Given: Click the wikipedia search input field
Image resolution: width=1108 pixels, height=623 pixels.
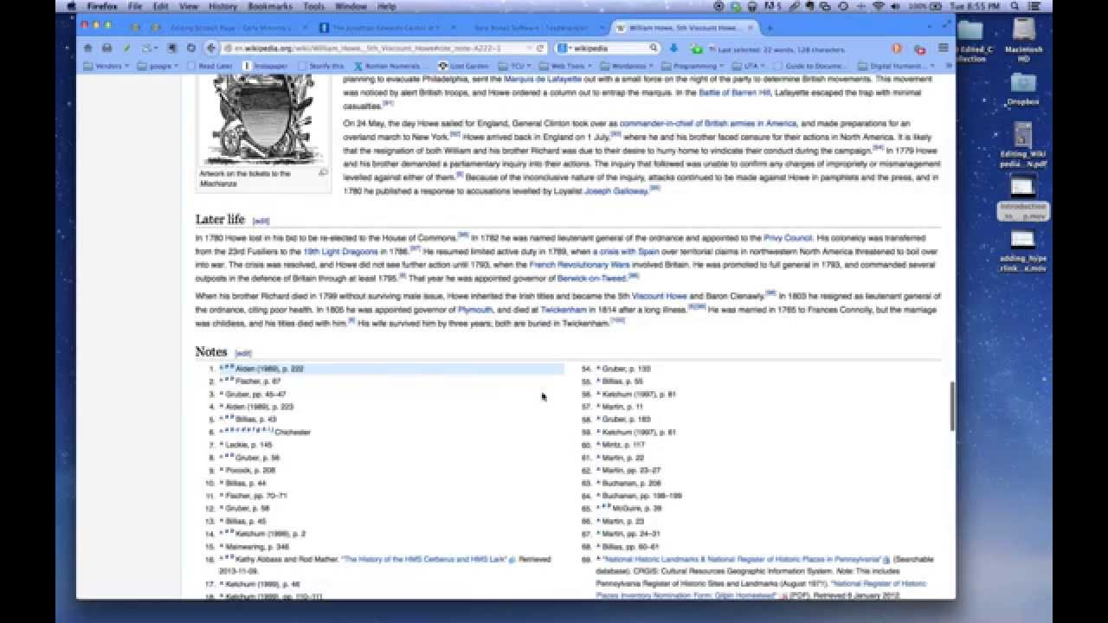Looking at the screenshot, I should [606, 48].
